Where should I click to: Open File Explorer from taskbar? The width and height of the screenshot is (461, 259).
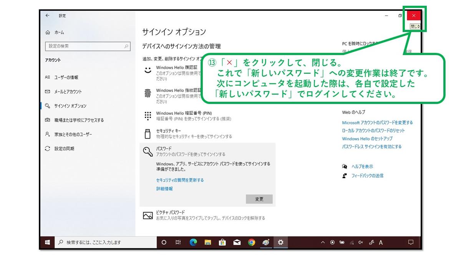coord(207,242)
